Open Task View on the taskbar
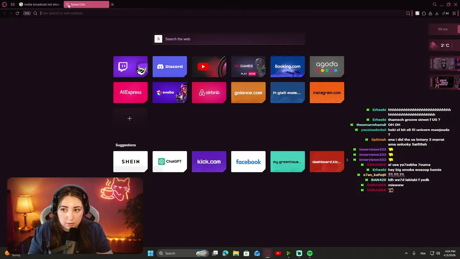Screen dimensions: 460x259 point(215,253)
